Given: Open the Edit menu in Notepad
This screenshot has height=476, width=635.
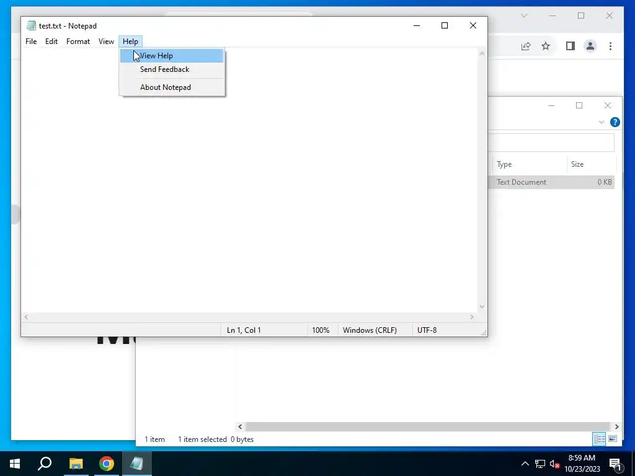Looking at the screenshot, I should (x=51, y=42).
